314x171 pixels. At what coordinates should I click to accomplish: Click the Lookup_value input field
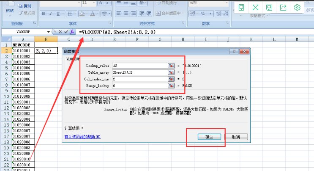(x=139, y=66)
